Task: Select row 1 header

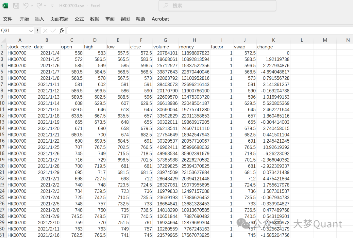Action: click(x=3, y=47)
